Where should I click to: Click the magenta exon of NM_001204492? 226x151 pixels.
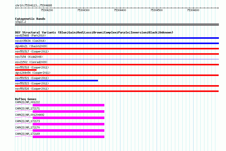[x=69, y=118]
